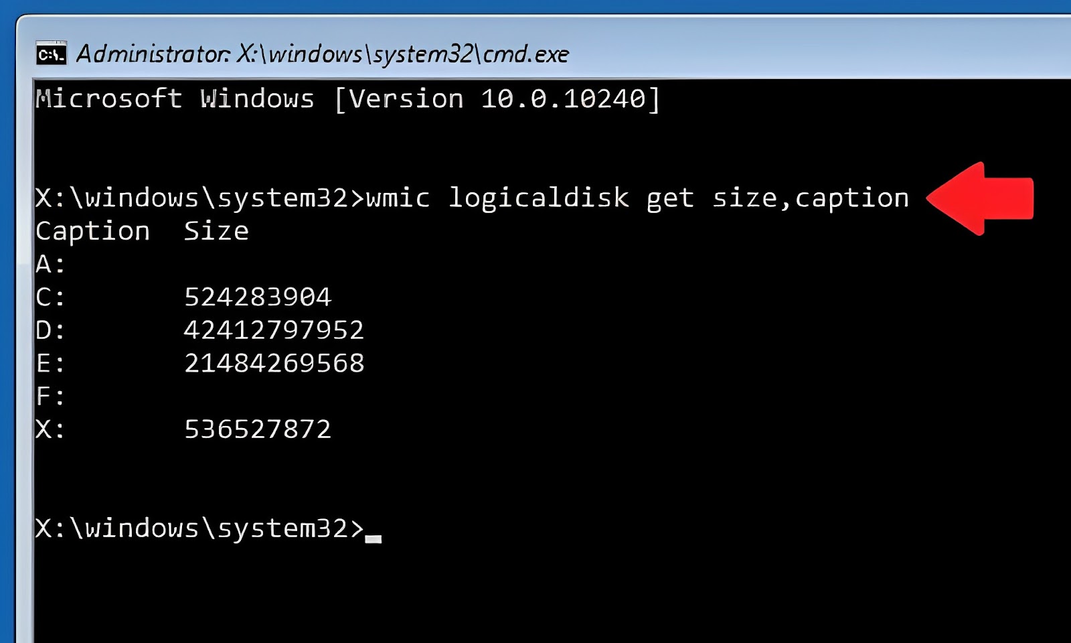Click the Microsoft Windows version line

pos(347,99)
